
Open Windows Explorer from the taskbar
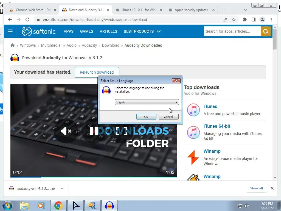(x=24, y=206)
